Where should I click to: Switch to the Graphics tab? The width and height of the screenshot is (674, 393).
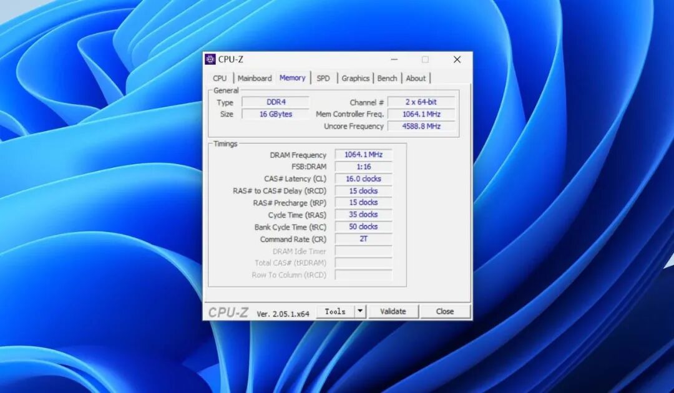(x=356, y=78)
